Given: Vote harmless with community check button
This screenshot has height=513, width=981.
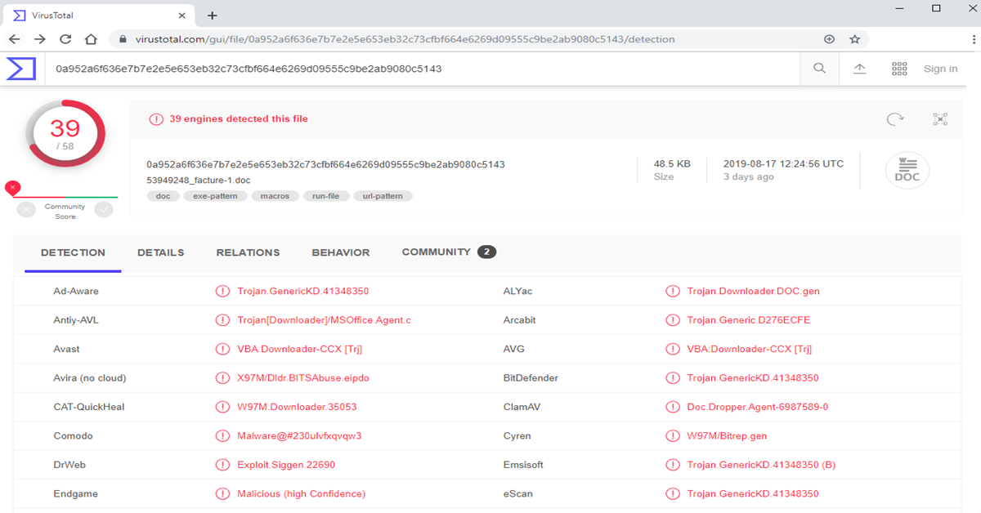Looking at the screenshot, I should click(104, 209).
